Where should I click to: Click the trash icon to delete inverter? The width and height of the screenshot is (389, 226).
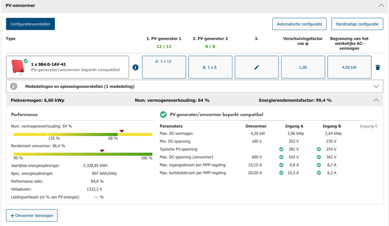point(377,67)
